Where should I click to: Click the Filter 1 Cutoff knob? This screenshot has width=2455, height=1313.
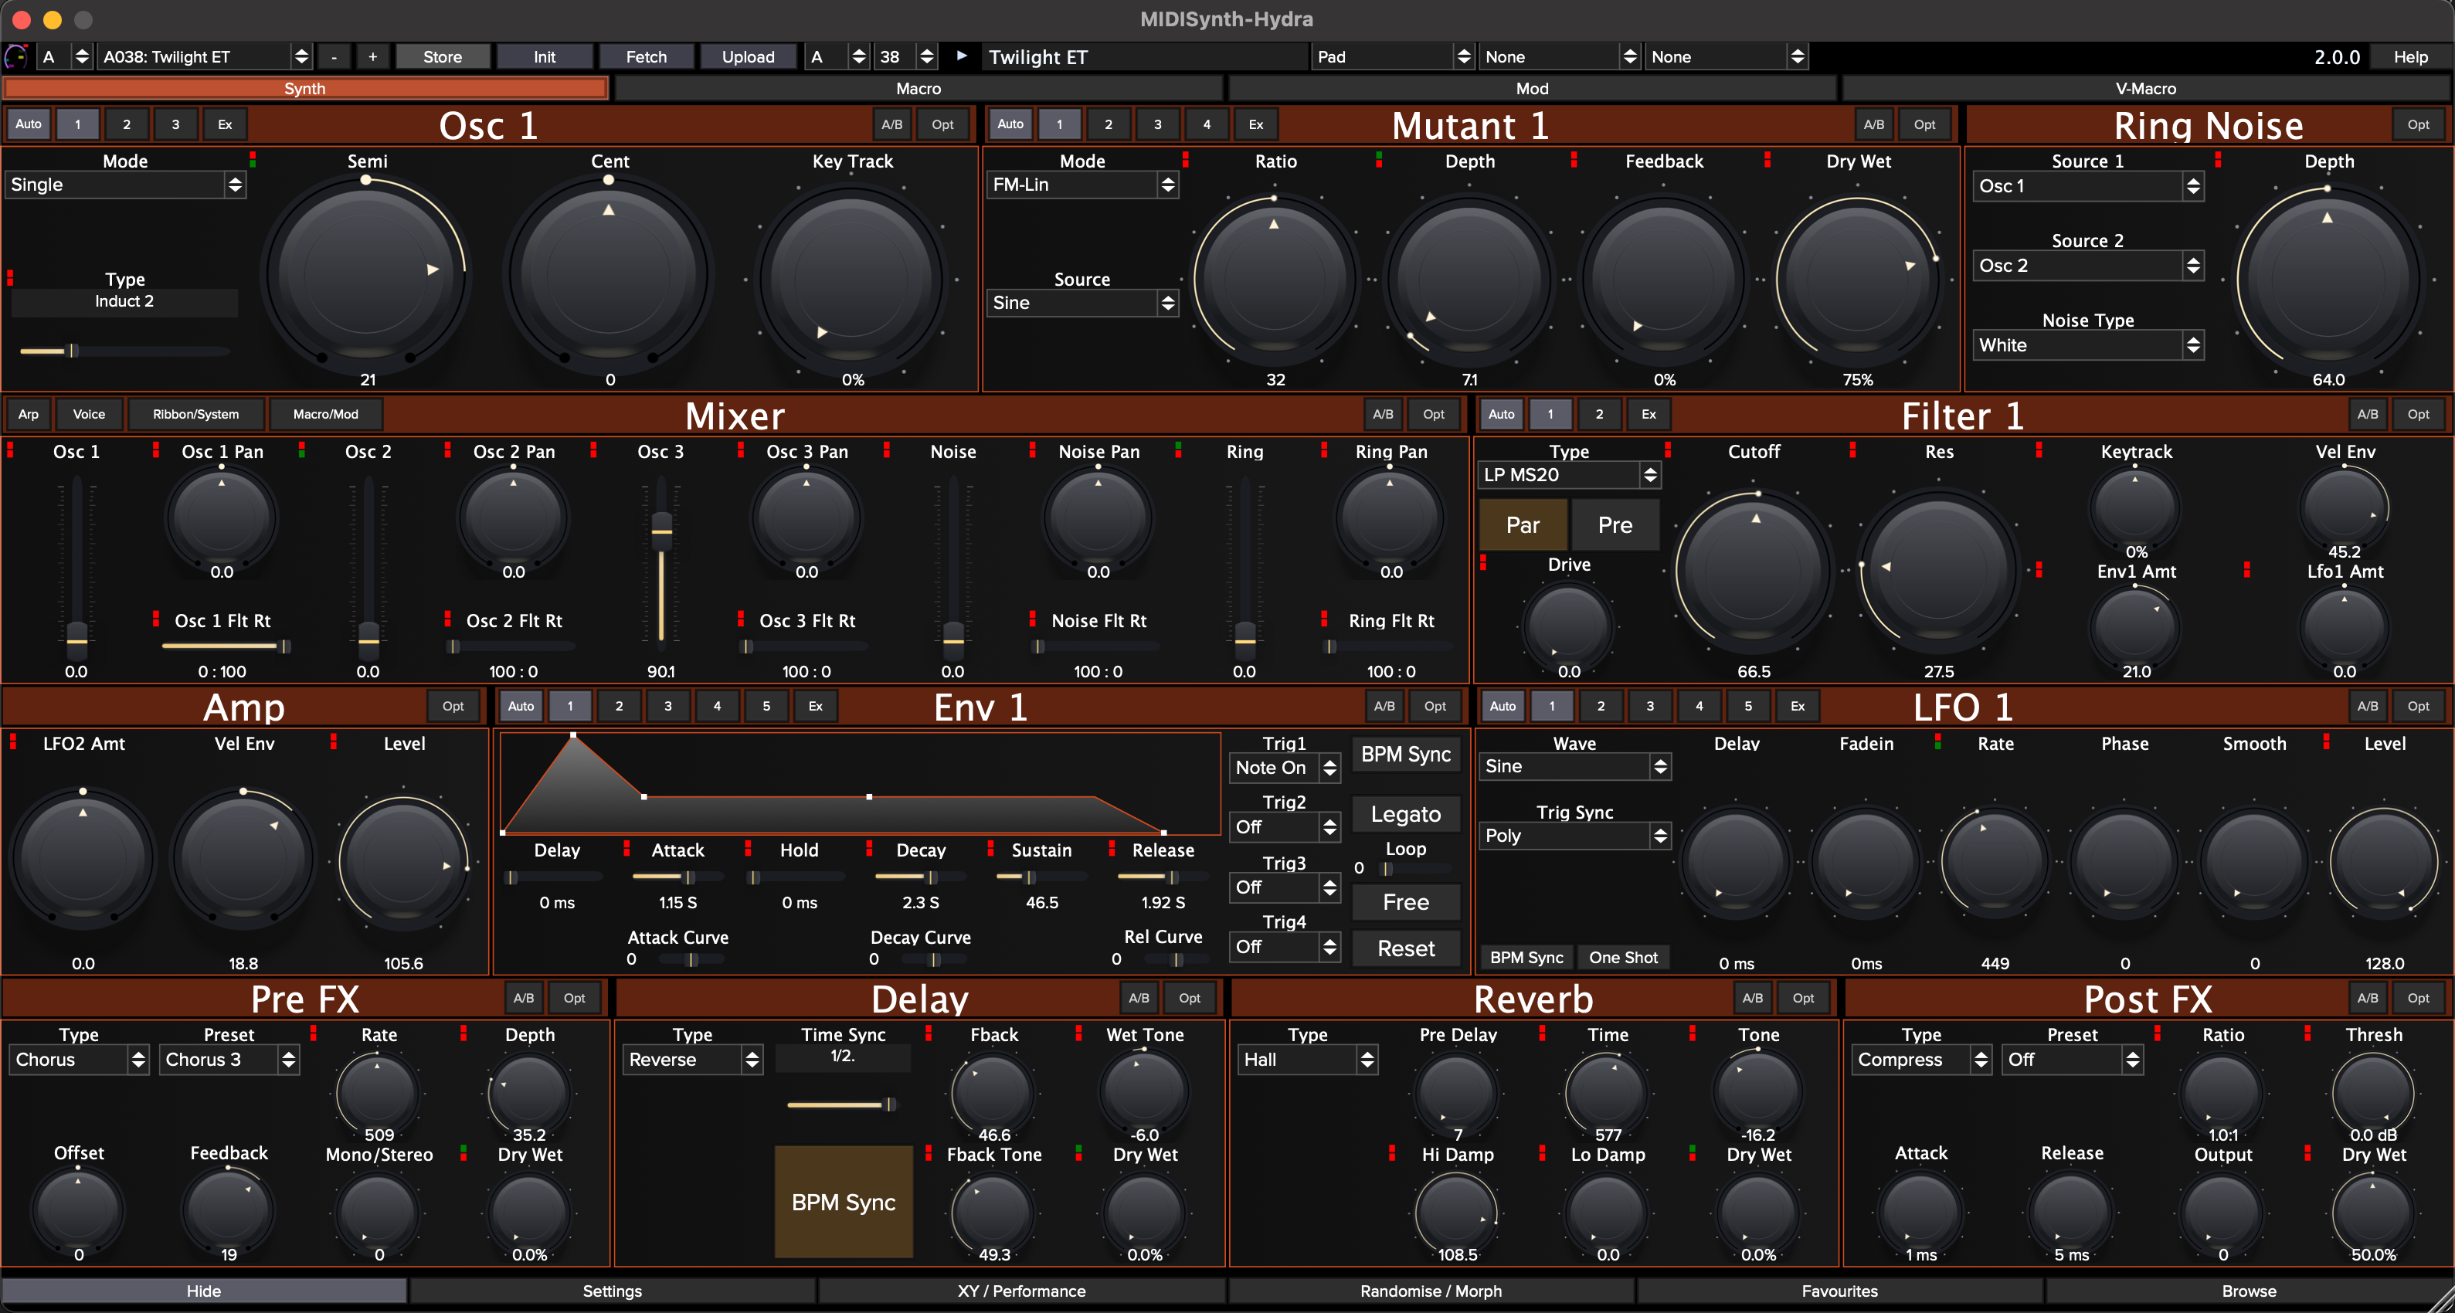(1754, 572)
